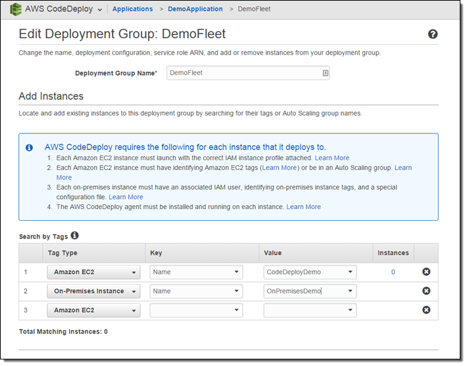Open OnPremisesDemo Value dropdown
The width and height of the screenshot is (467, 366).
(x=310, y=291)
